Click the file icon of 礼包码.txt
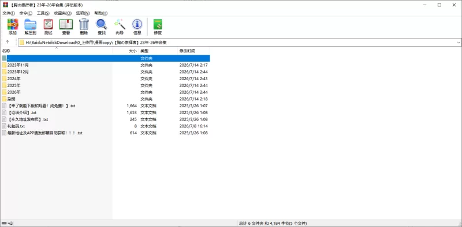 4,126
